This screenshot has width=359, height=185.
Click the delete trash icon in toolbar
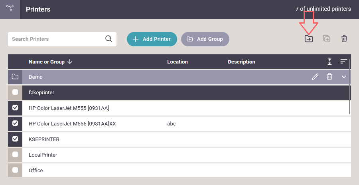point(344,39)
